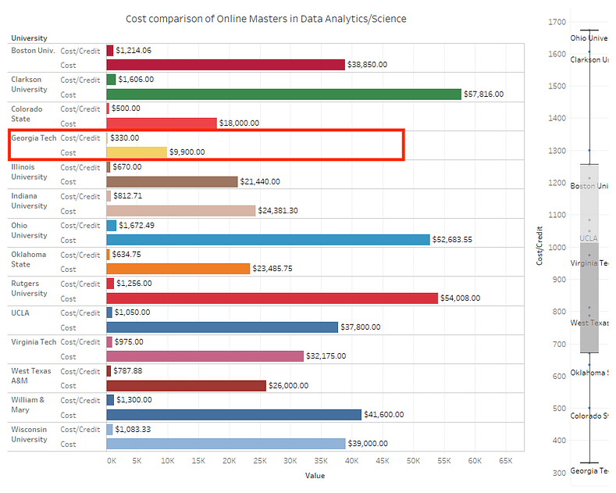Select the Ohio University $52,683.55 blue bar

click(268, 240)
